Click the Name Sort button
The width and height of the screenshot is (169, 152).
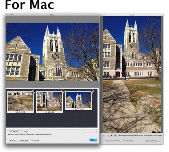[13, 140]
